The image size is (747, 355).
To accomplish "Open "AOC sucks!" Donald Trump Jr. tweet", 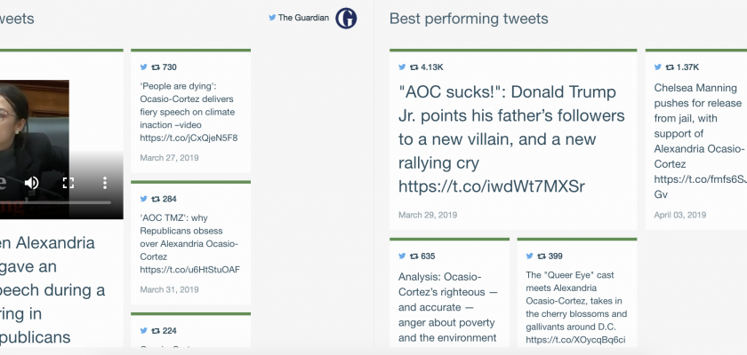I will [x=512, y=138].
